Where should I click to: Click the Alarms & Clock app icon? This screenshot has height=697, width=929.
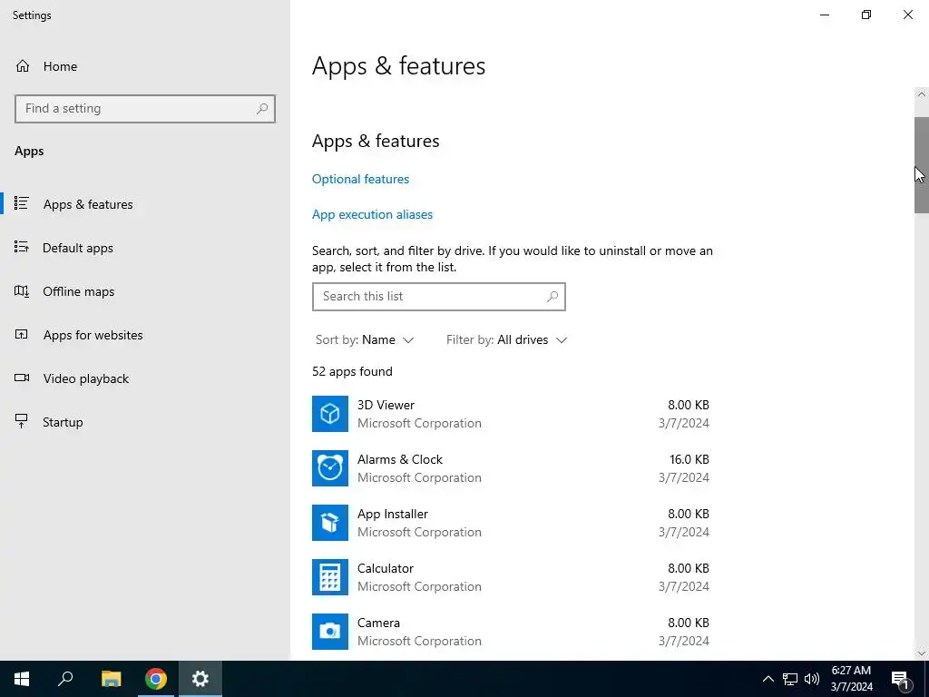click(330, 468)
